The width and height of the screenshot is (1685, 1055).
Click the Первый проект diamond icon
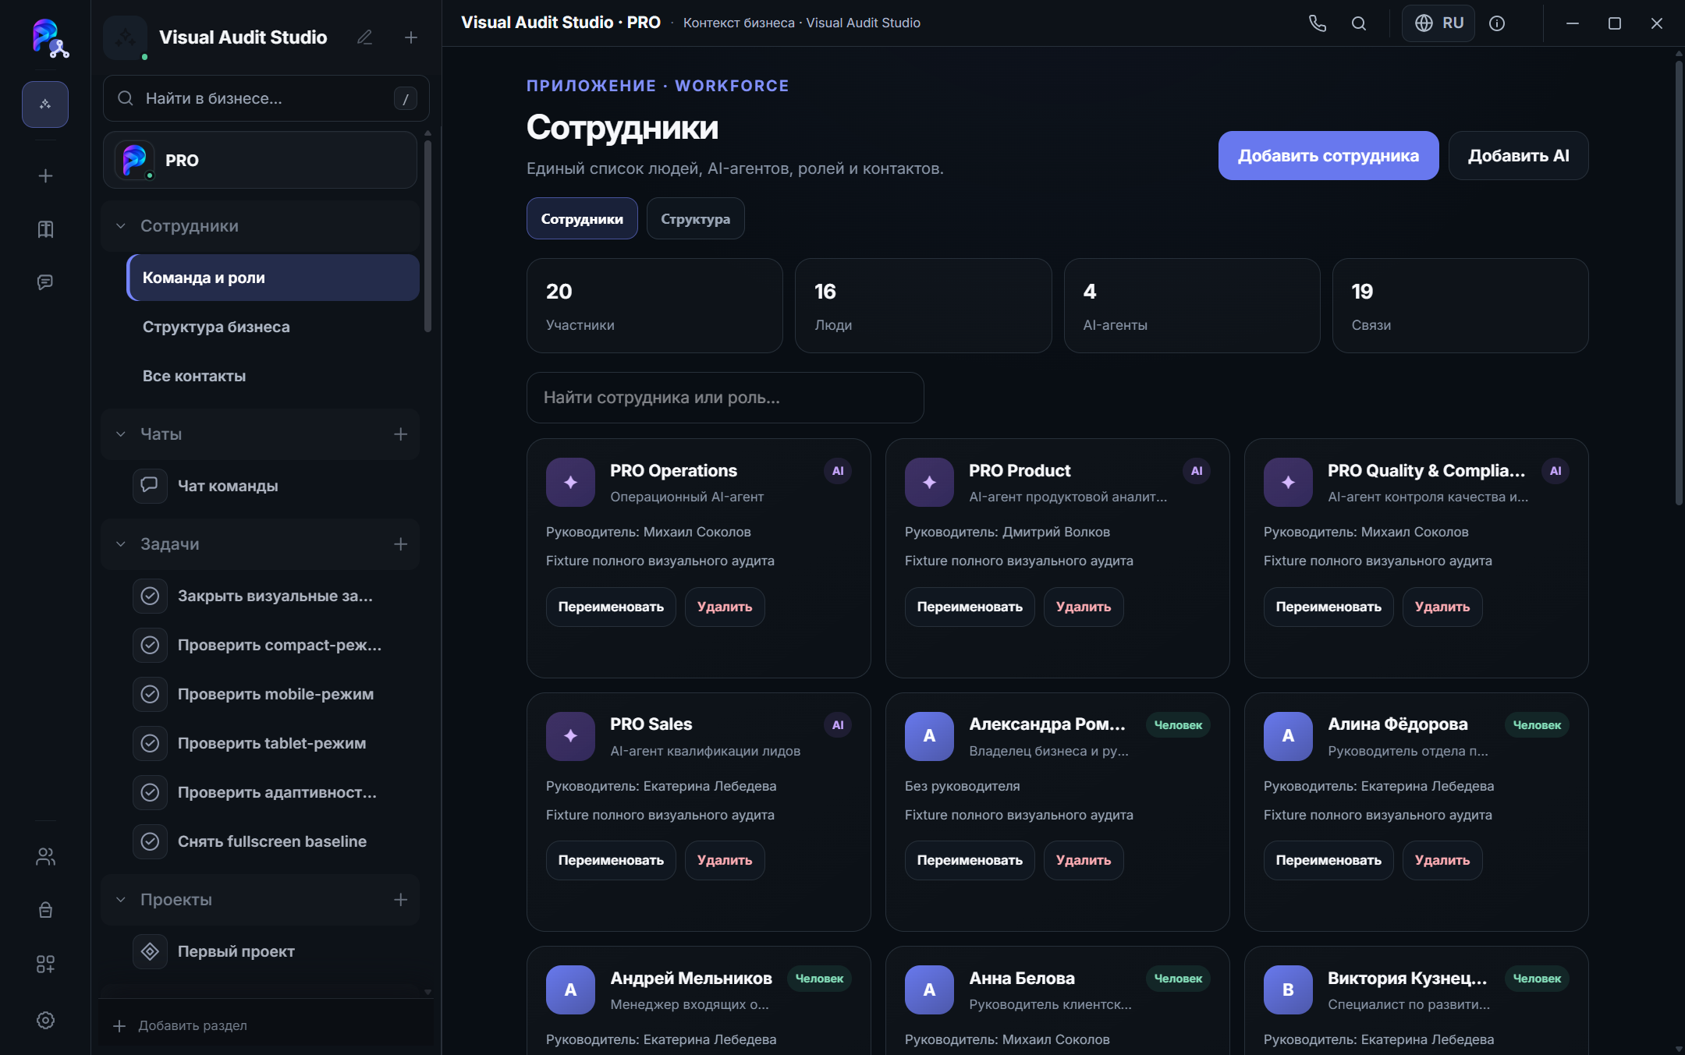[x=150, y=951]
